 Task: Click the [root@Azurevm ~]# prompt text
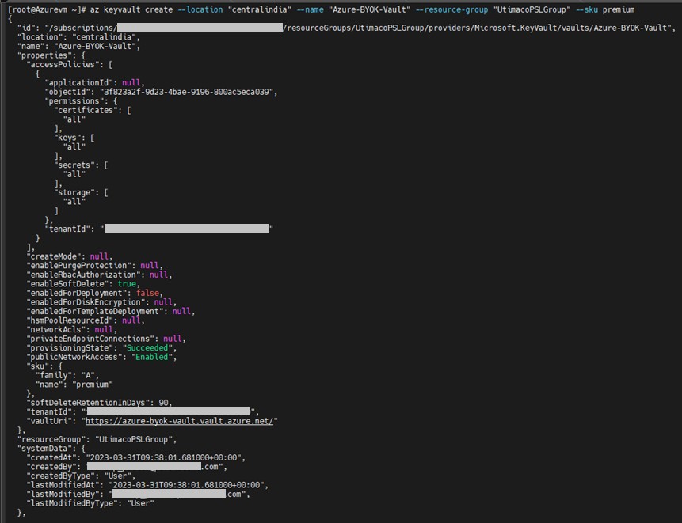(47, 9)
